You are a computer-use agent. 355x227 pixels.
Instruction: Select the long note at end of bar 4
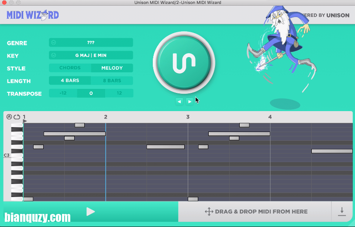click(x=332, y=151)
